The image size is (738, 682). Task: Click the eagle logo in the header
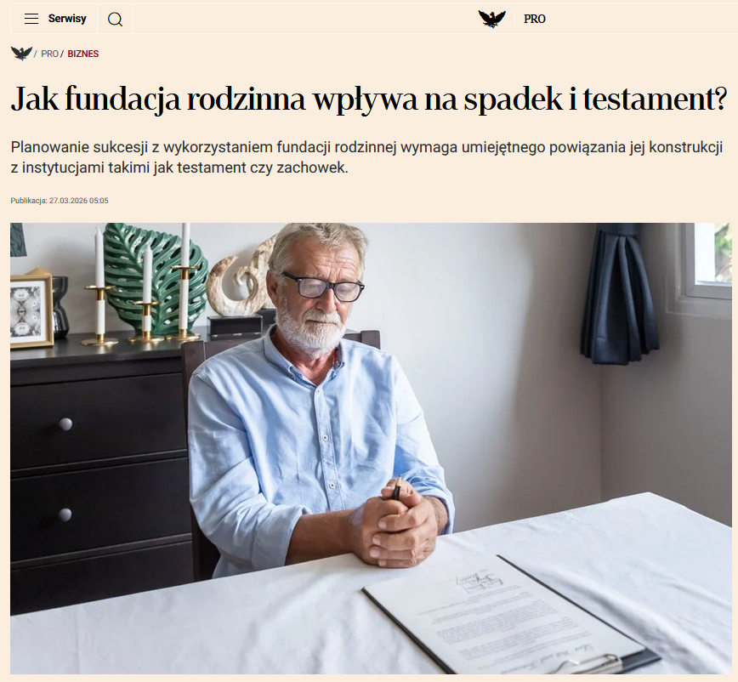coord(491,19)
